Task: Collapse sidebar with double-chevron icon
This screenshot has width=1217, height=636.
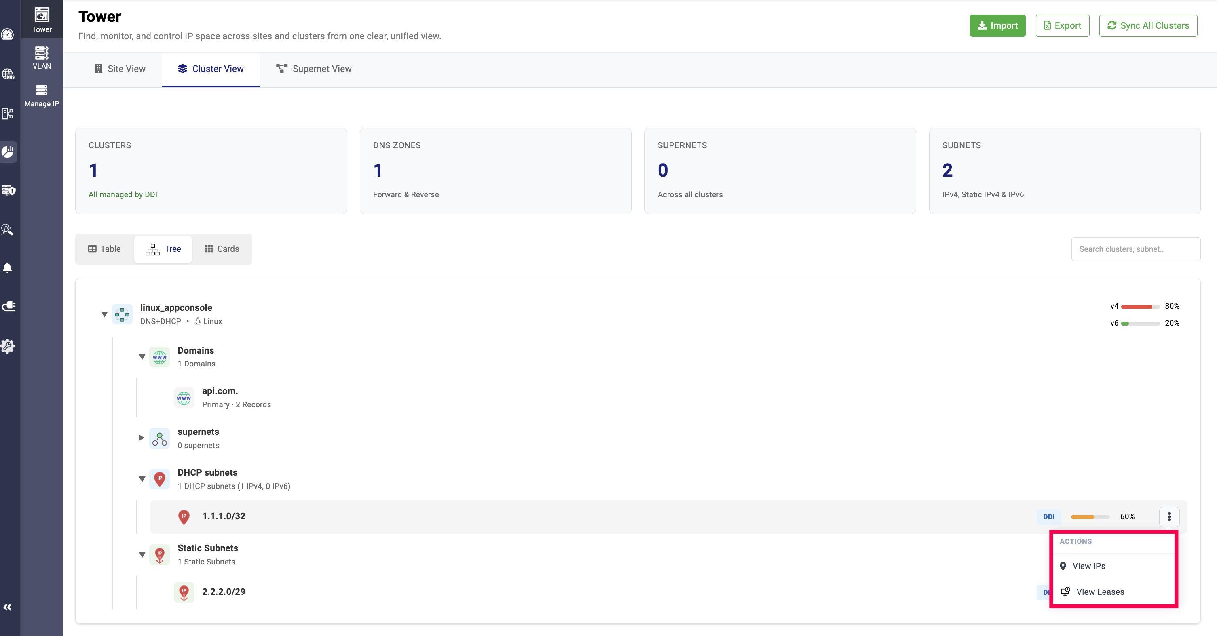Action: [x=8, y=607]
